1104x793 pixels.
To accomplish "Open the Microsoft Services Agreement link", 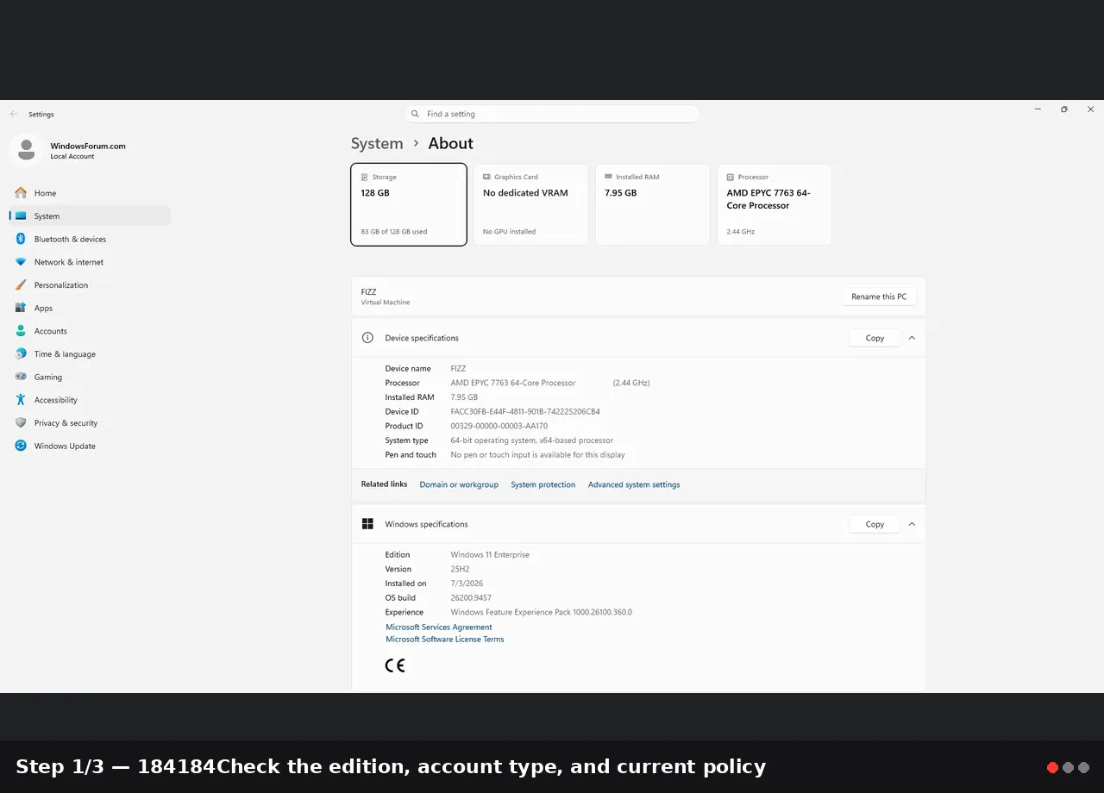I will coord(439,628).
